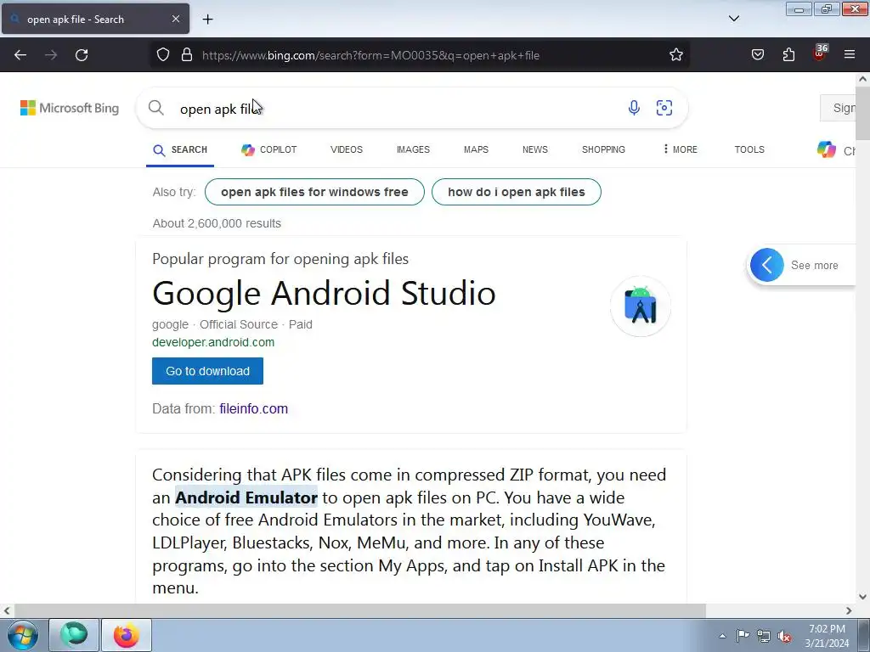Image resolution: width=870 pixels, height=652 pixels.
Task: Switch to the COPILOT tab
Action: (269, 149)
